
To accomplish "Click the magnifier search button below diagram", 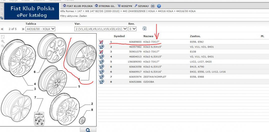I will click(88, 130).
